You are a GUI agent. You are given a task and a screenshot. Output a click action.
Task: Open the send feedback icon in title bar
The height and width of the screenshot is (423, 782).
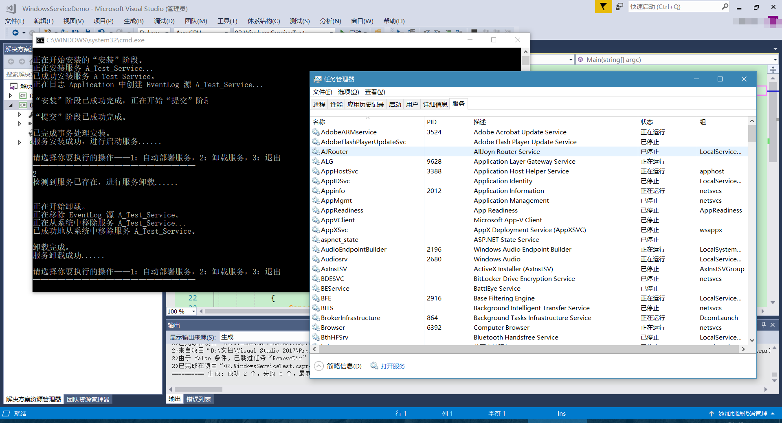pos(619,7)
